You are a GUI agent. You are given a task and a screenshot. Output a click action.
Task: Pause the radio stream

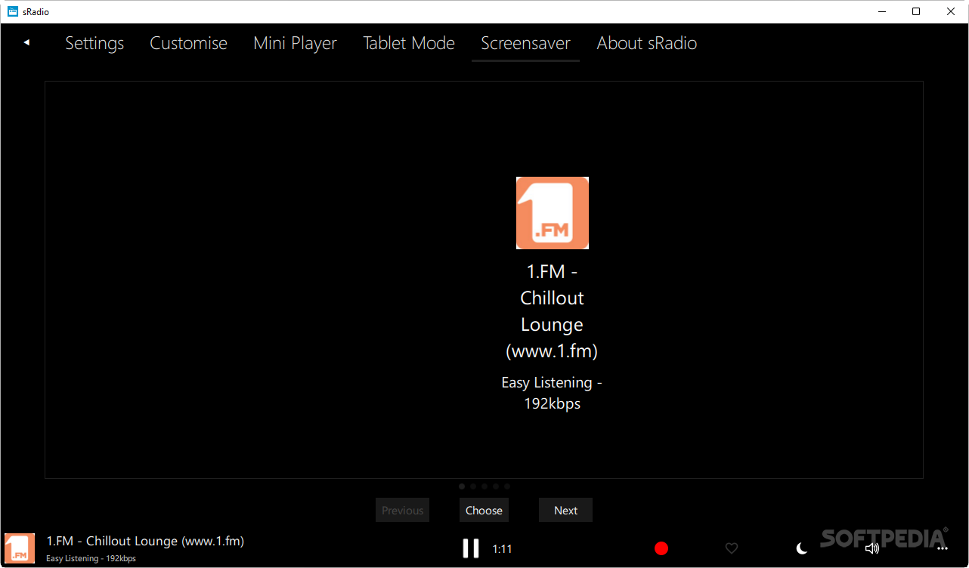click(x=471, y=548)
